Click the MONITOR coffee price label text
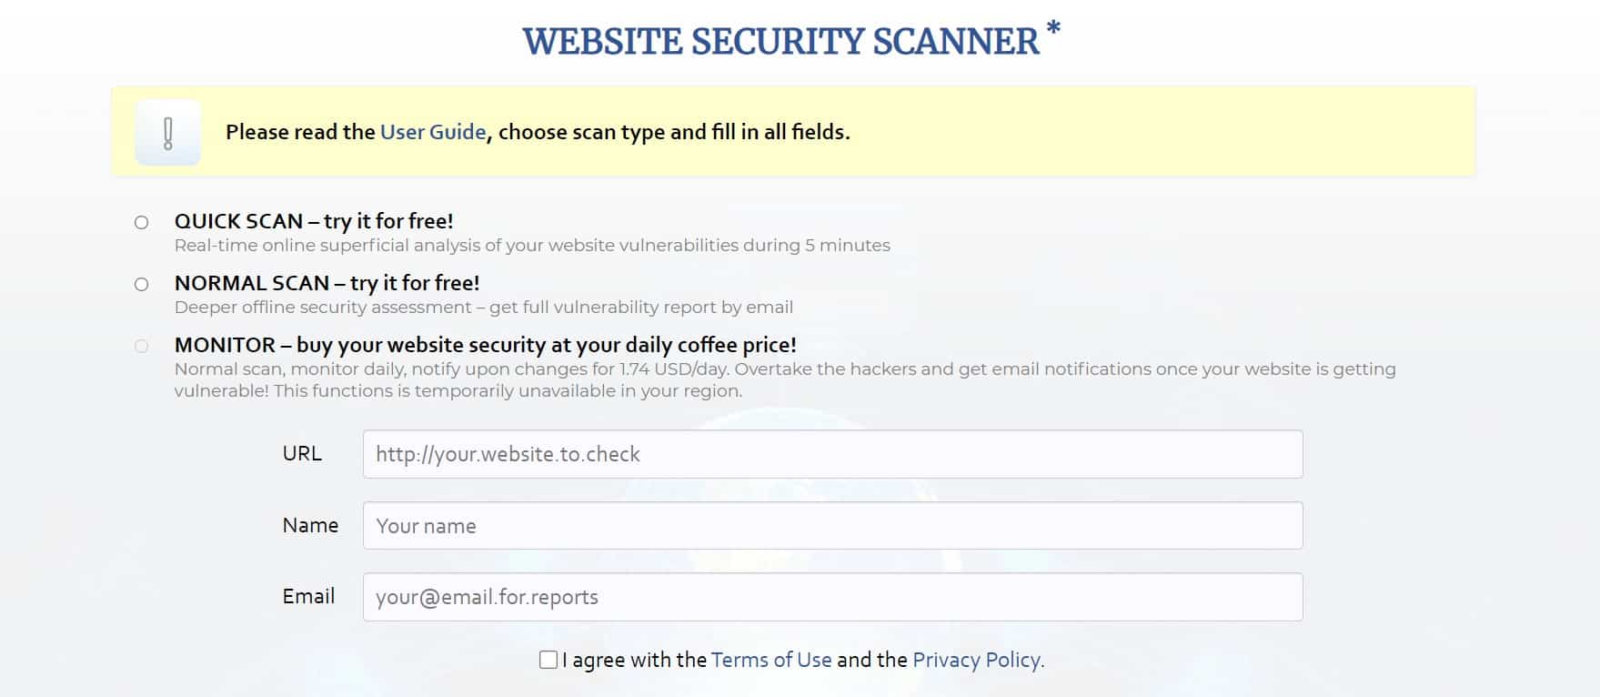Screen dimensions: 1600x697 pos(486,346)
